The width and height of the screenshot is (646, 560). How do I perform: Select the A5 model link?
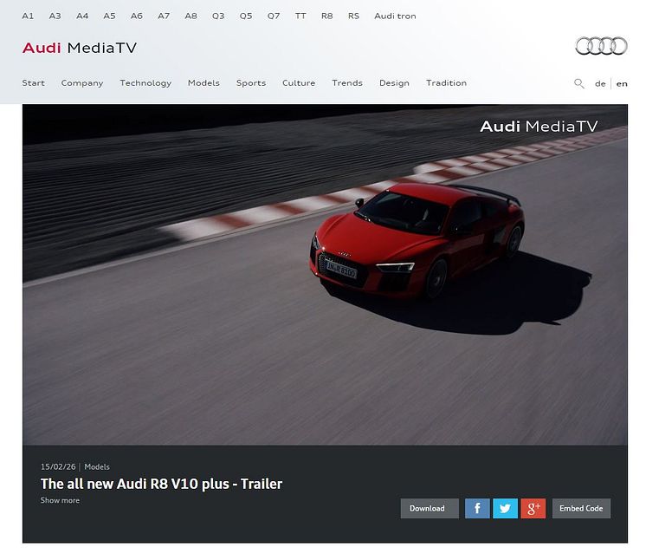coord(109,16)
